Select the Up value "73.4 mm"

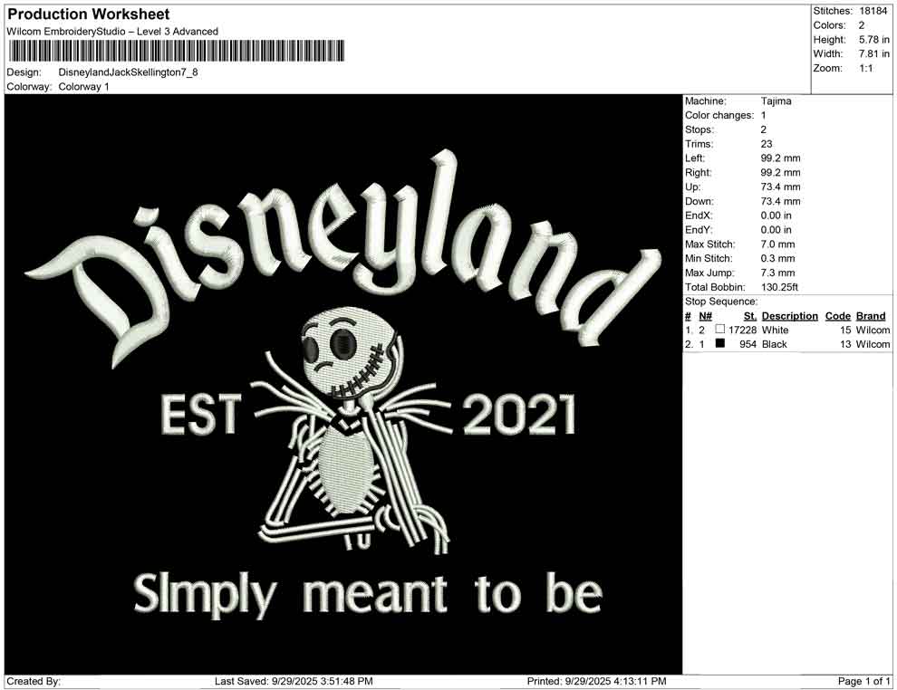pos(781,187)
